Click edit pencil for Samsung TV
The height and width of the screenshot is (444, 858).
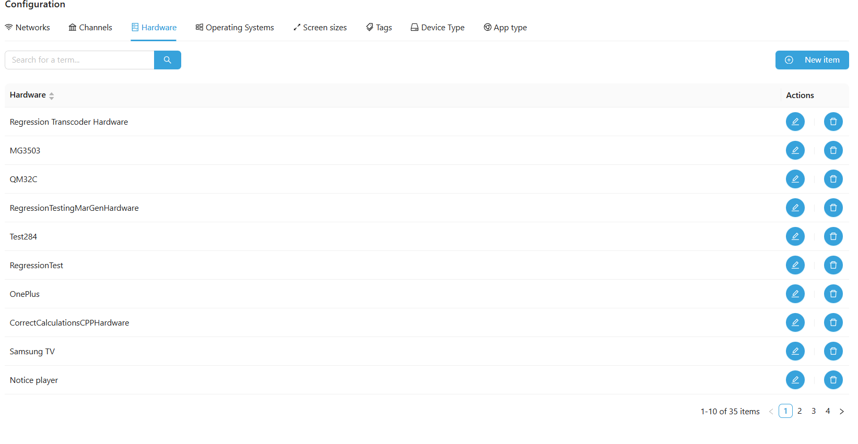pos(795,351)
